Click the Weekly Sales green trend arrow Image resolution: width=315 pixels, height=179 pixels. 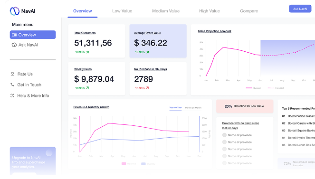(x=87, y=88)
